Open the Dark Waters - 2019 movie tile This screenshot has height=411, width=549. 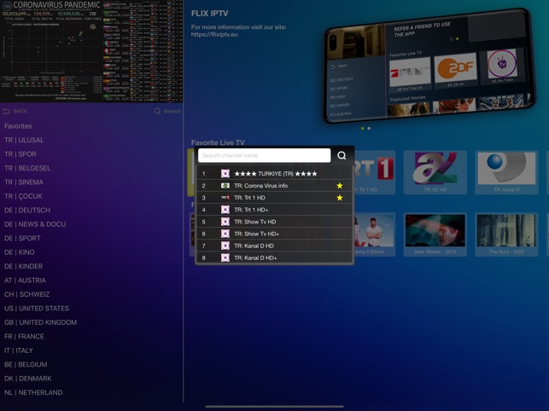click(435, 234)
